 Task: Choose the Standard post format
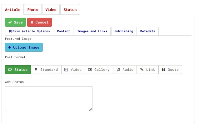(x=46, y=70)
